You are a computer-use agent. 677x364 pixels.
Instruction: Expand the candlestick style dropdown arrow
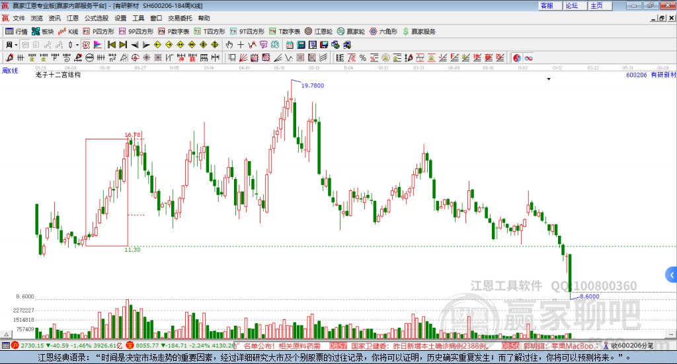point(77,45)
